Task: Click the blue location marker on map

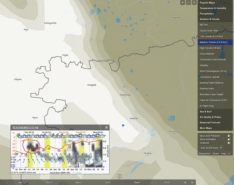Action: pos(123,126)
